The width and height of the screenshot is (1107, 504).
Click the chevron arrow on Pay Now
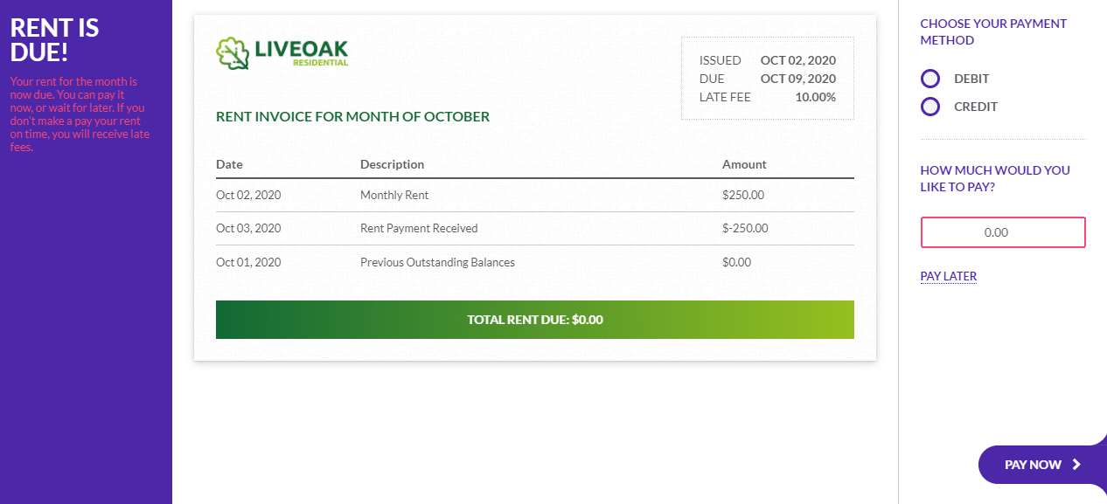(1076, 465)
